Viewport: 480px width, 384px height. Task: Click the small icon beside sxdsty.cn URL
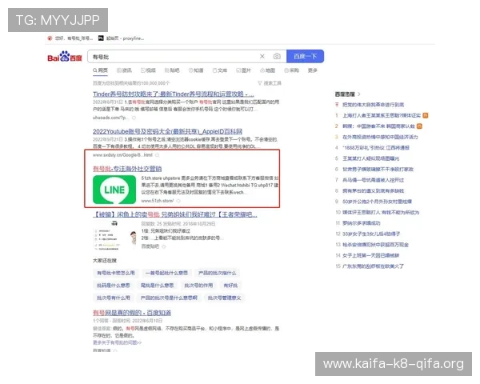(158, 155)
